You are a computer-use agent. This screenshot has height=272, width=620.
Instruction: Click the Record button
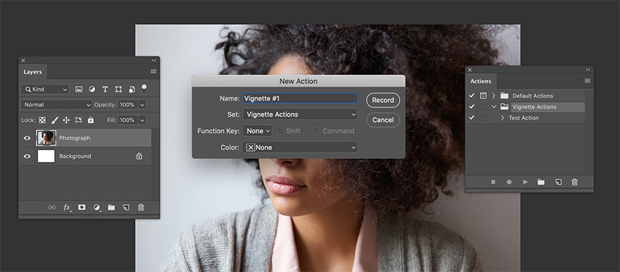[x=383, y=100]
